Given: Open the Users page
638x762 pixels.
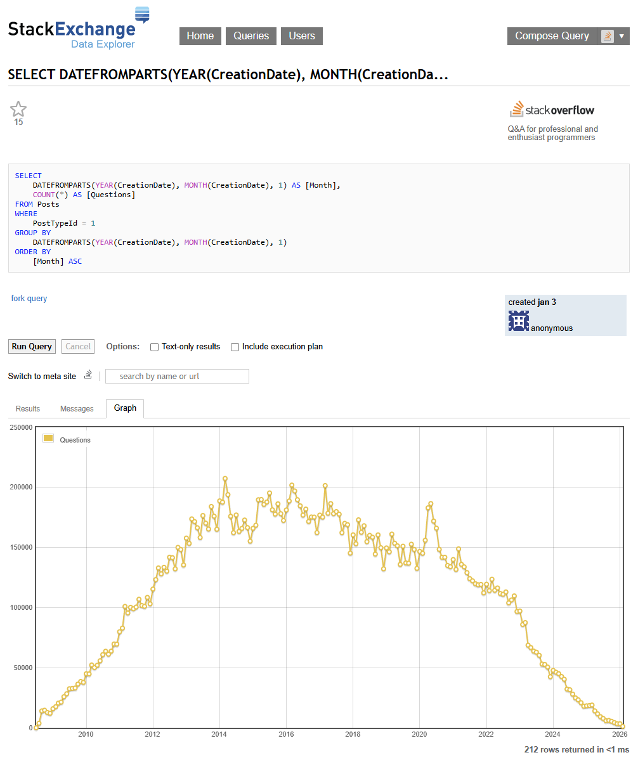Looking at the screenshot, I should [302, 36].
